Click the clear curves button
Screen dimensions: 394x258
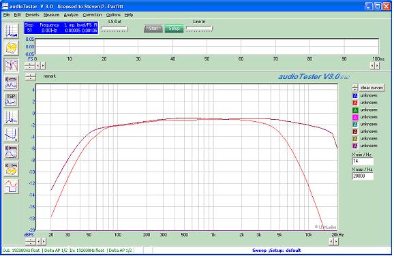372,88
